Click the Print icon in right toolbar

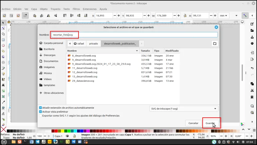tap(252, 44)
